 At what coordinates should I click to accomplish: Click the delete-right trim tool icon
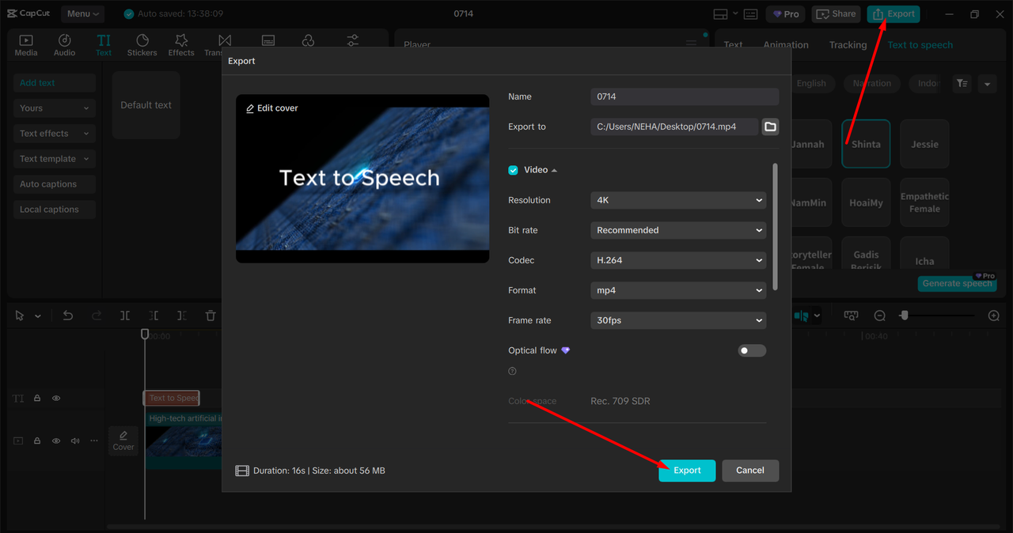(182, 316)
